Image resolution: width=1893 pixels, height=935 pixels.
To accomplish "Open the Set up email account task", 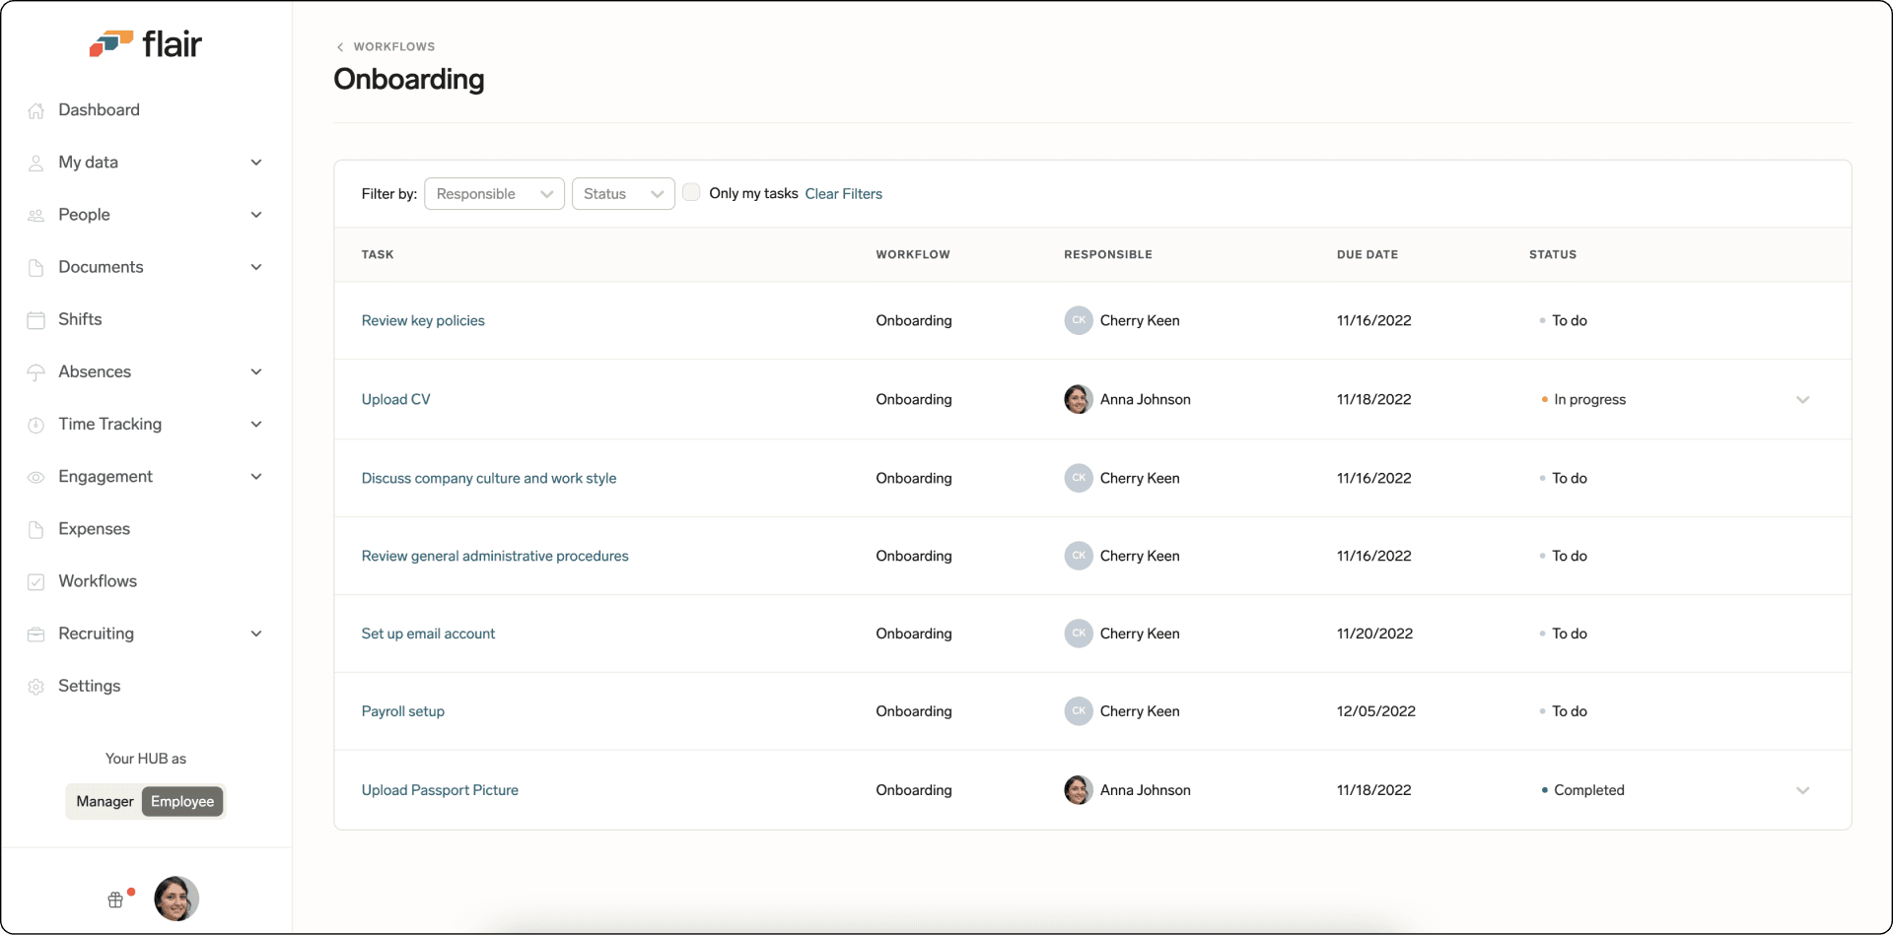I will 428,634.
